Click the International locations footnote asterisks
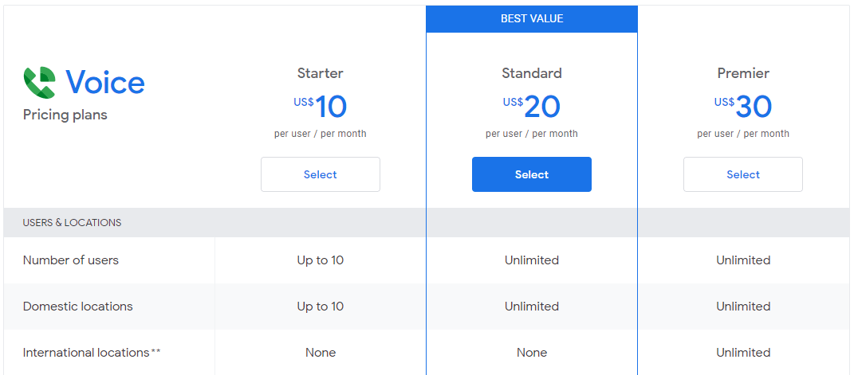Viewport: 854px width, 375px height. point(156,352)
